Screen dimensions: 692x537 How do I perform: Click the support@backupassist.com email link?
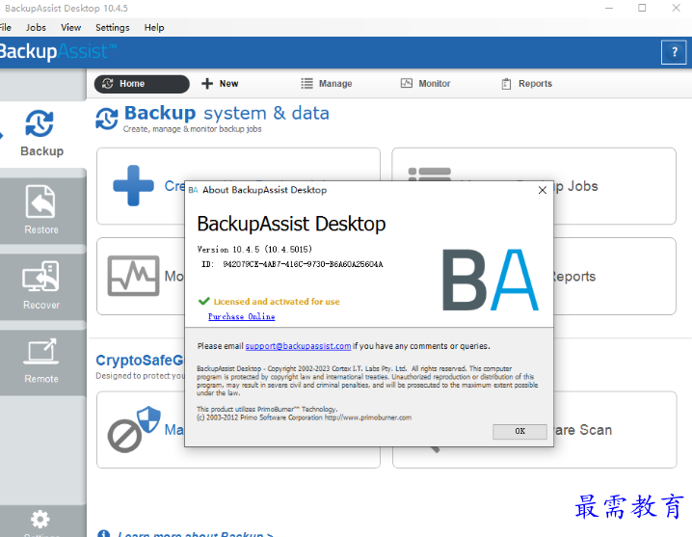[x=298, y=346]
